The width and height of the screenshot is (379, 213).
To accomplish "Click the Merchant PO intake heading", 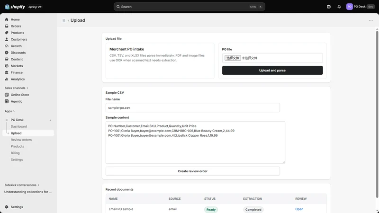I will click(126, 49).
